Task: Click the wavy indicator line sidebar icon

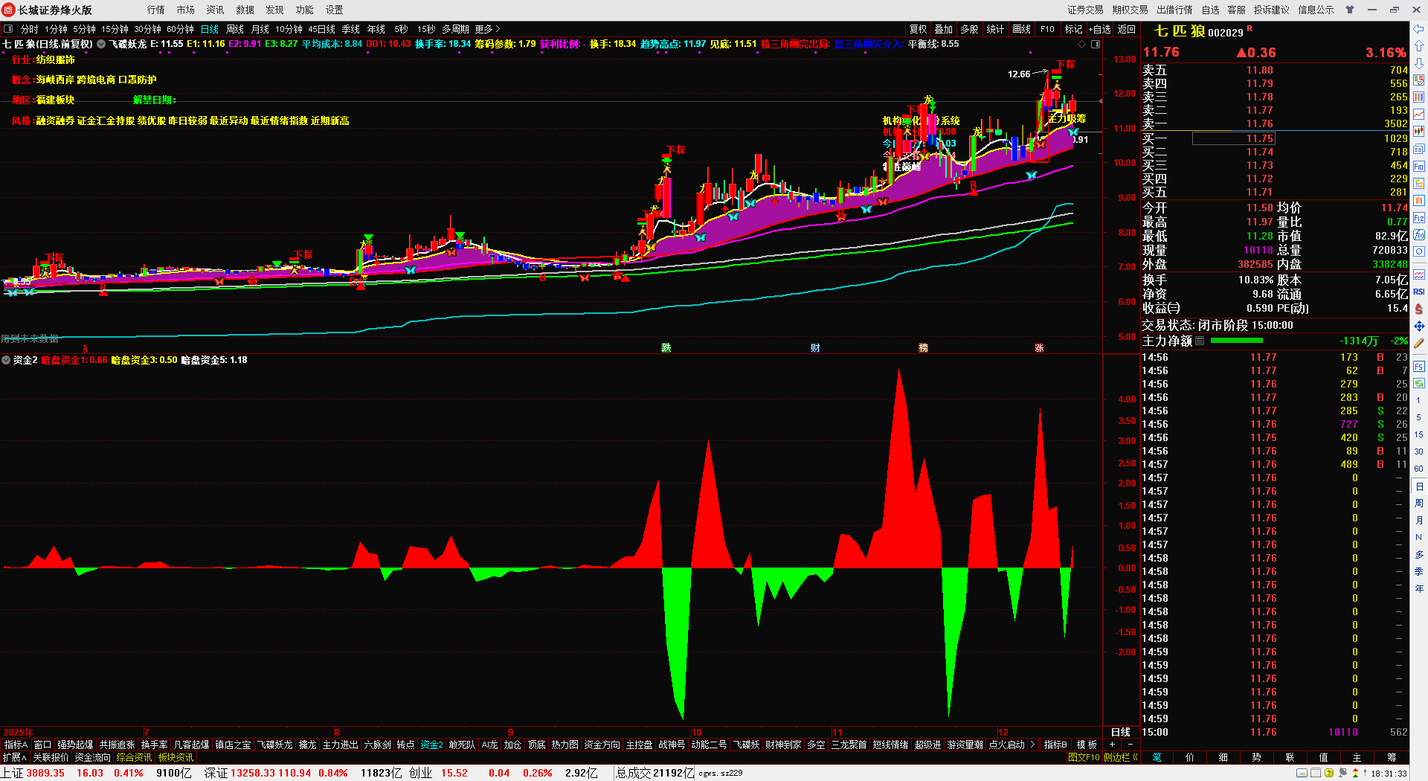Action: [1419, 274]
